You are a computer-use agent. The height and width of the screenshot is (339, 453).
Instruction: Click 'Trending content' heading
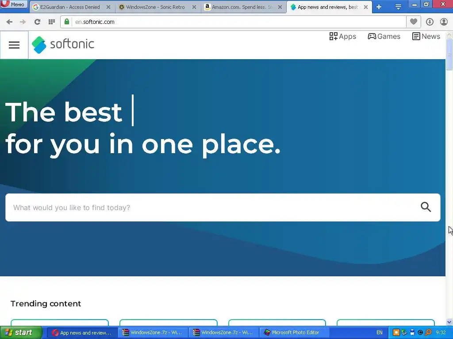[46, 304]
